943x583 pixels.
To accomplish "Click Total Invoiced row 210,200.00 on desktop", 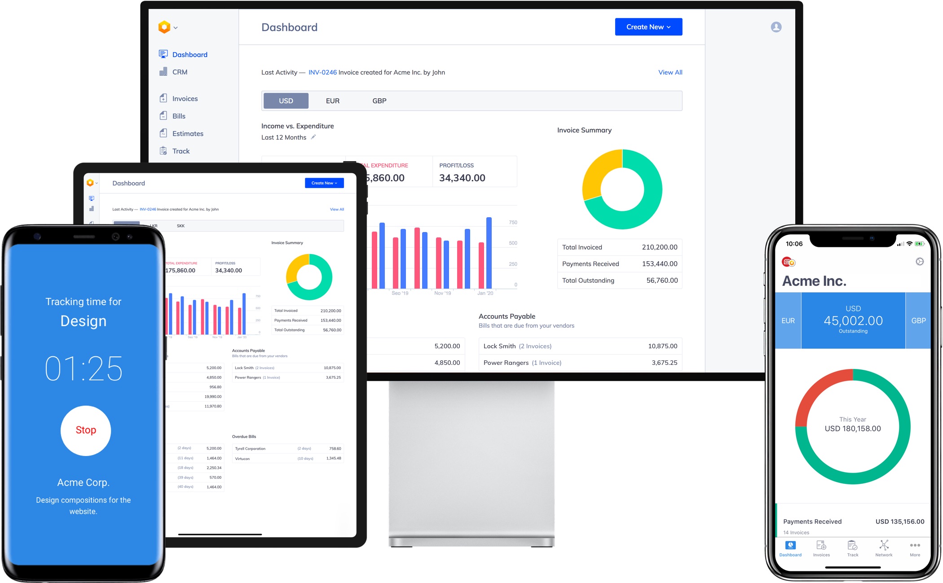I will tap(620, 247).
